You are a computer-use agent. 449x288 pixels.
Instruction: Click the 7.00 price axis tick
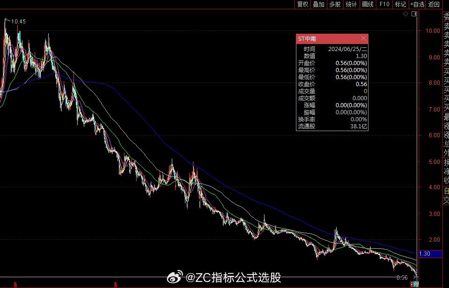coord(434,110)
